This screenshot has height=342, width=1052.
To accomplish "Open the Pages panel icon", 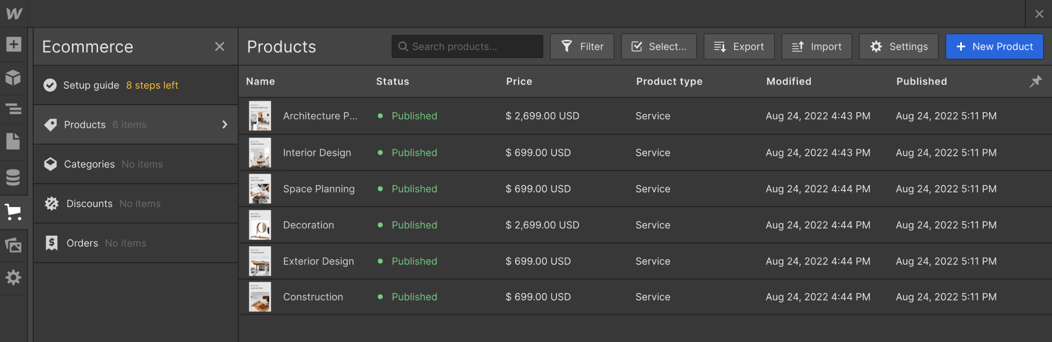I will click(x=14, y=141).
